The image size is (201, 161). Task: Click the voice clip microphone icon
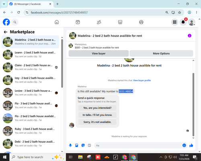coord(70,145)
